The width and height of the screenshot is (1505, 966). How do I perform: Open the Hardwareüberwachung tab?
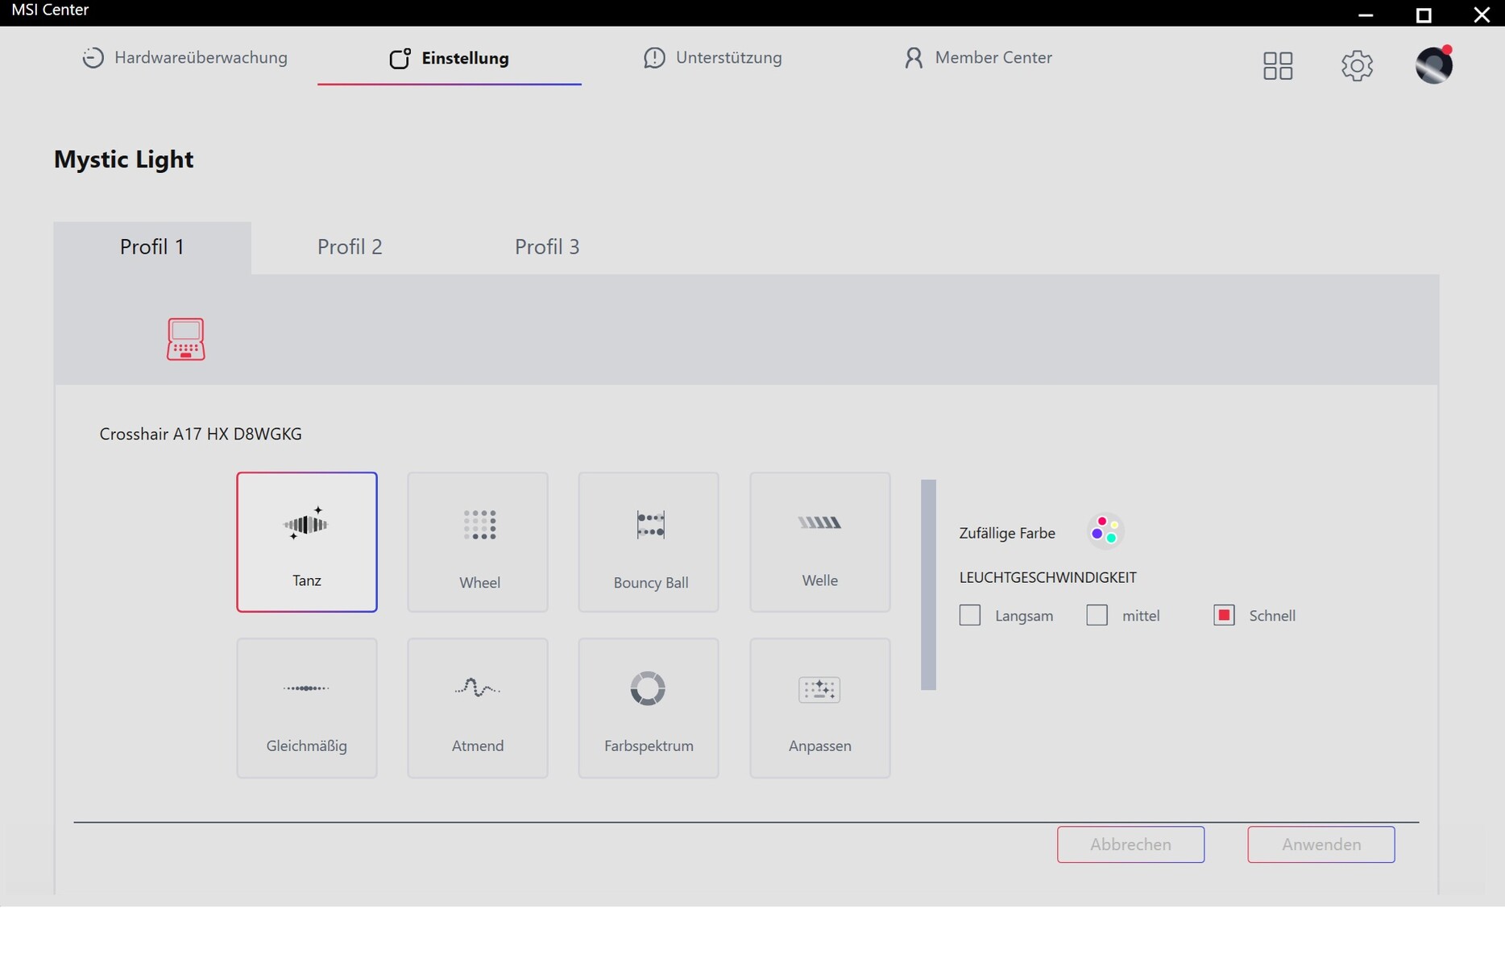[x=185, y=58]
